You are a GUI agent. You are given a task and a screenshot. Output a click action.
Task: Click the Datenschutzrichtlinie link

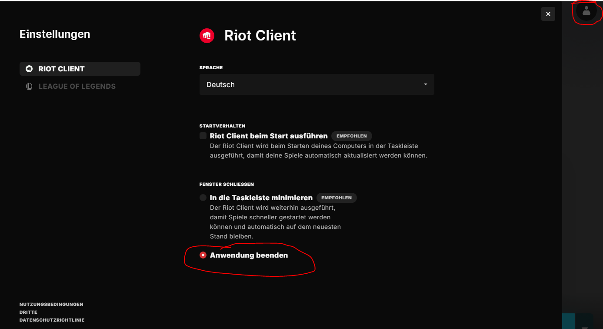tap(52, 320)
